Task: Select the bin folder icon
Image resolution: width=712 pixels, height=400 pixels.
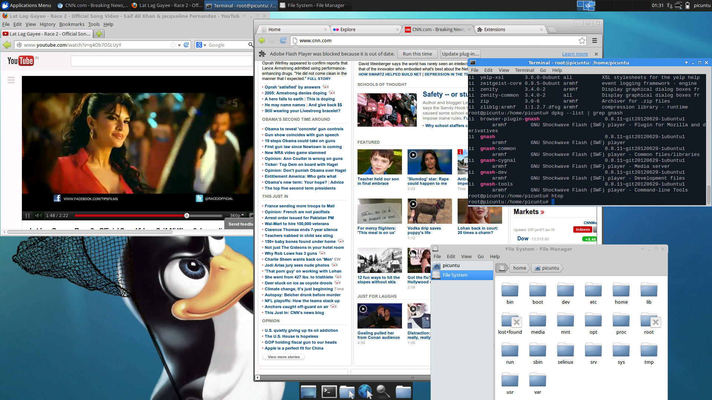Action: point(510,290)
